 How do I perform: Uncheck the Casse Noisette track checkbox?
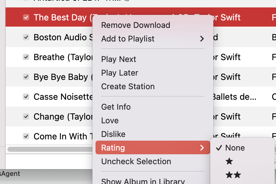[x=26, y=97]
